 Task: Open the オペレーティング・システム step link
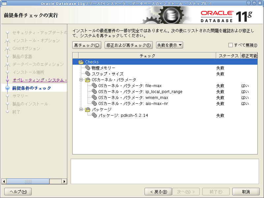[40, 80]
